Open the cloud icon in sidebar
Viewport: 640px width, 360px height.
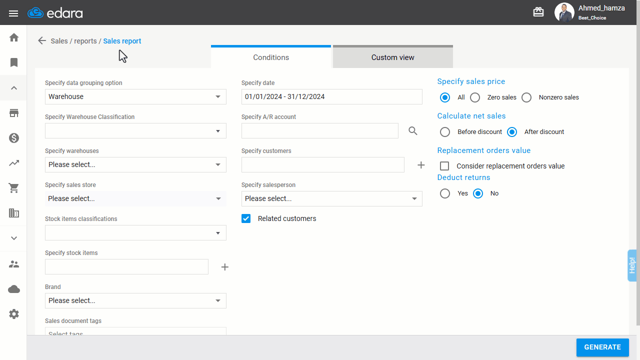pos(14,289)
